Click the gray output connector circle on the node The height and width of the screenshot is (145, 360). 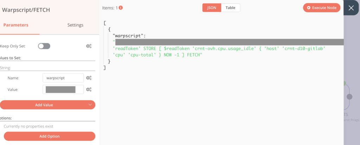tap(349, 97)
